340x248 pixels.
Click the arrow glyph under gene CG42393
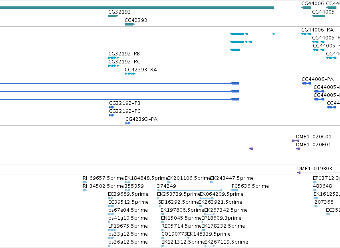[x=130, y=24]
